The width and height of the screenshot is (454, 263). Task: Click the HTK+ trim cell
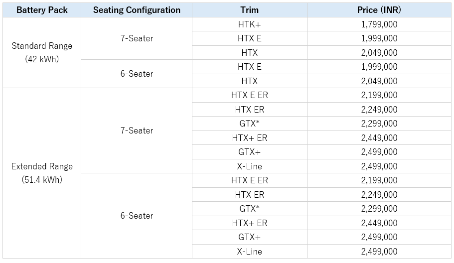pyautogui.click(x=249, y=24)
